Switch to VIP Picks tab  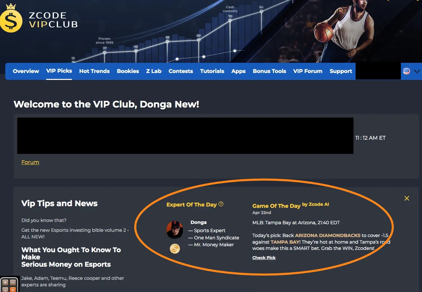coord(59,71)
